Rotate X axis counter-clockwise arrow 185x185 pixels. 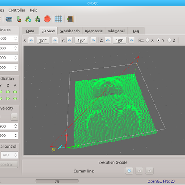(x=31, y=40)
